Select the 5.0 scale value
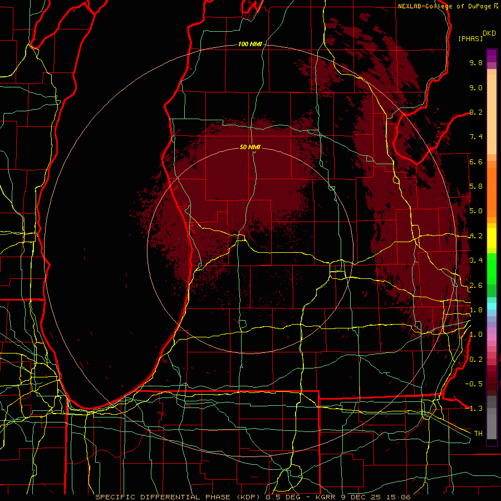The height and width of the screenshot is (501, 501). point(476,211)
